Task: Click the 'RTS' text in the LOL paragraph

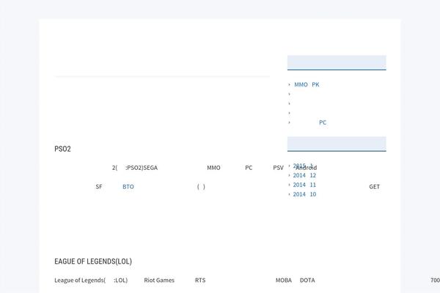Action: (200, 280)
